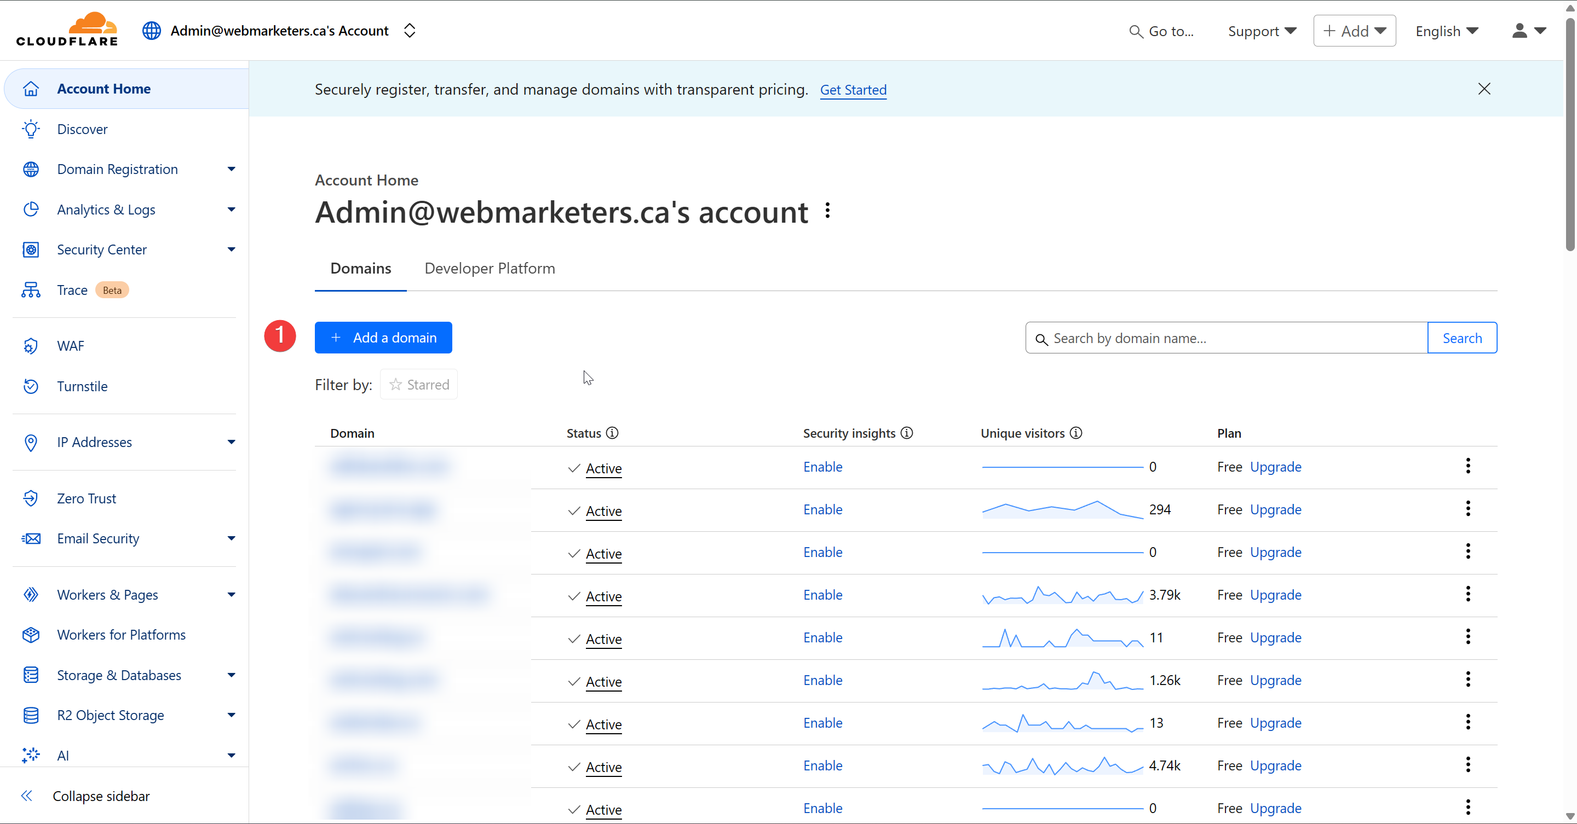
Task: Click the Cloudflare logo
Action: point(67,30)
